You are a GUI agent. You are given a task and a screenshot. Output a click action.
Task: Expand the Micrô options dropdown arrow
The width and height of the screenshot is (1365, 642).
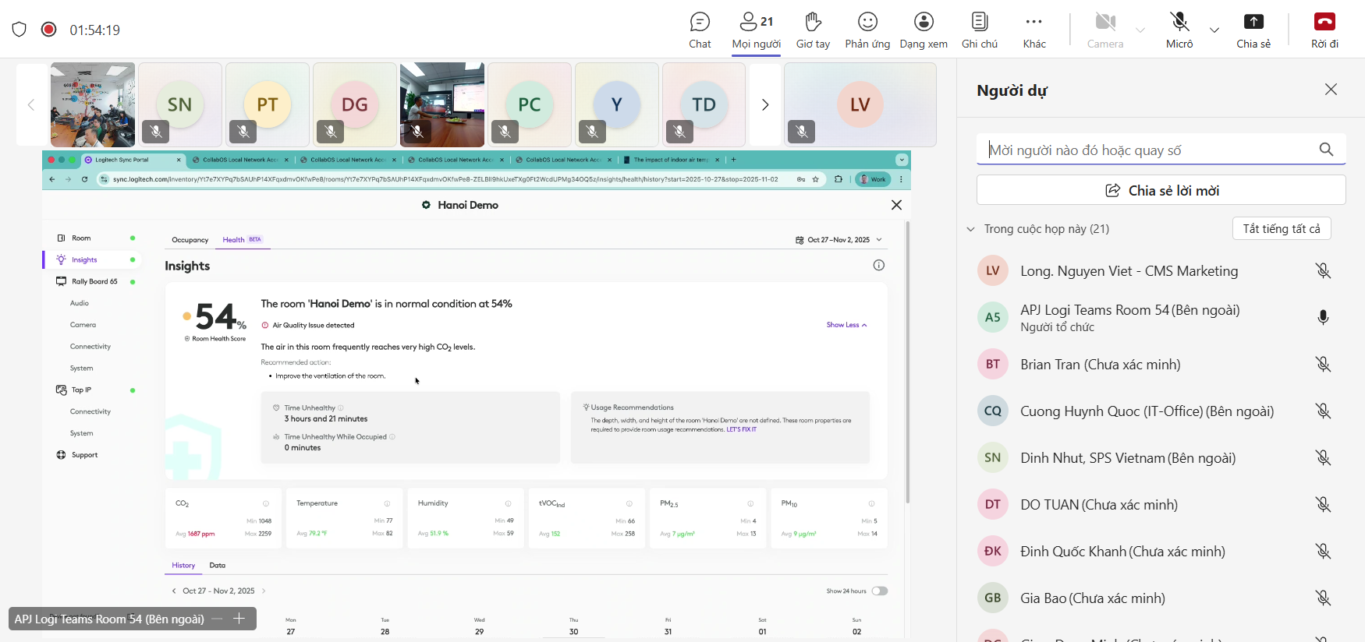(1214, 30)
